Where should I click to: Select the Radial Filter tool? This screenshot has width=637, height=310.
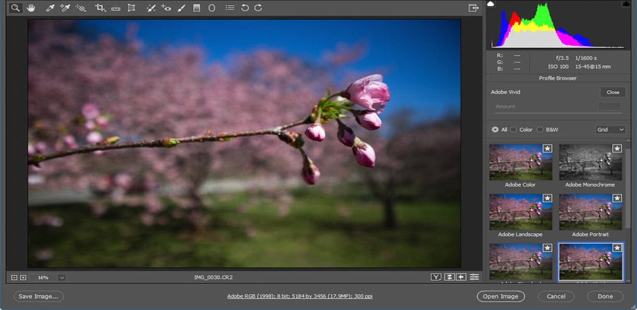point(212,8)
